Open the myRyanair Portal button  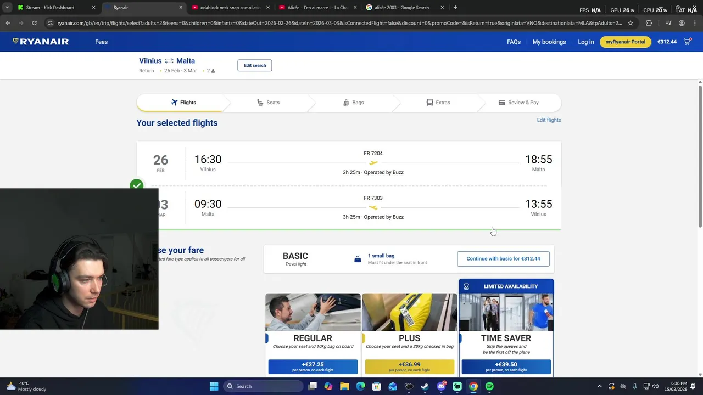[x=625, y=42]
